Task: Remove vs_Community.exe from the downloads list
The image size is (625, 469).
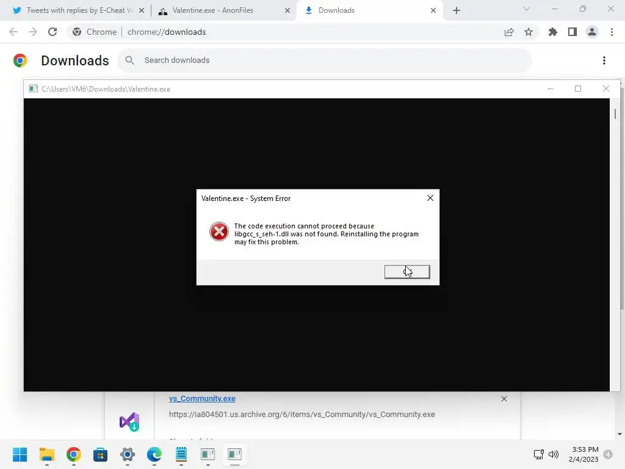Action: click(x=504, y=399)
